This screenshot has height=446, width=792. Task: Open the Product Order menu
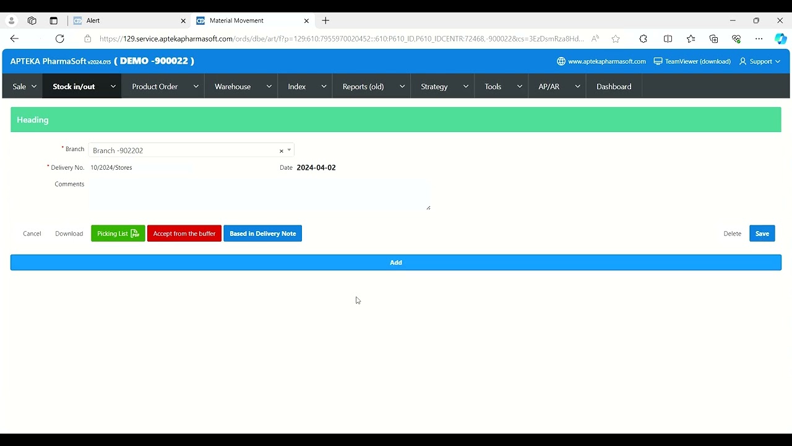pyautogui.click(x=155, y=87)
